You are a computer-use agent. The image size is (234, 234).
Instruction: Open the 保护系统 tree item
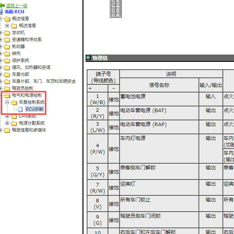point(20,60)
